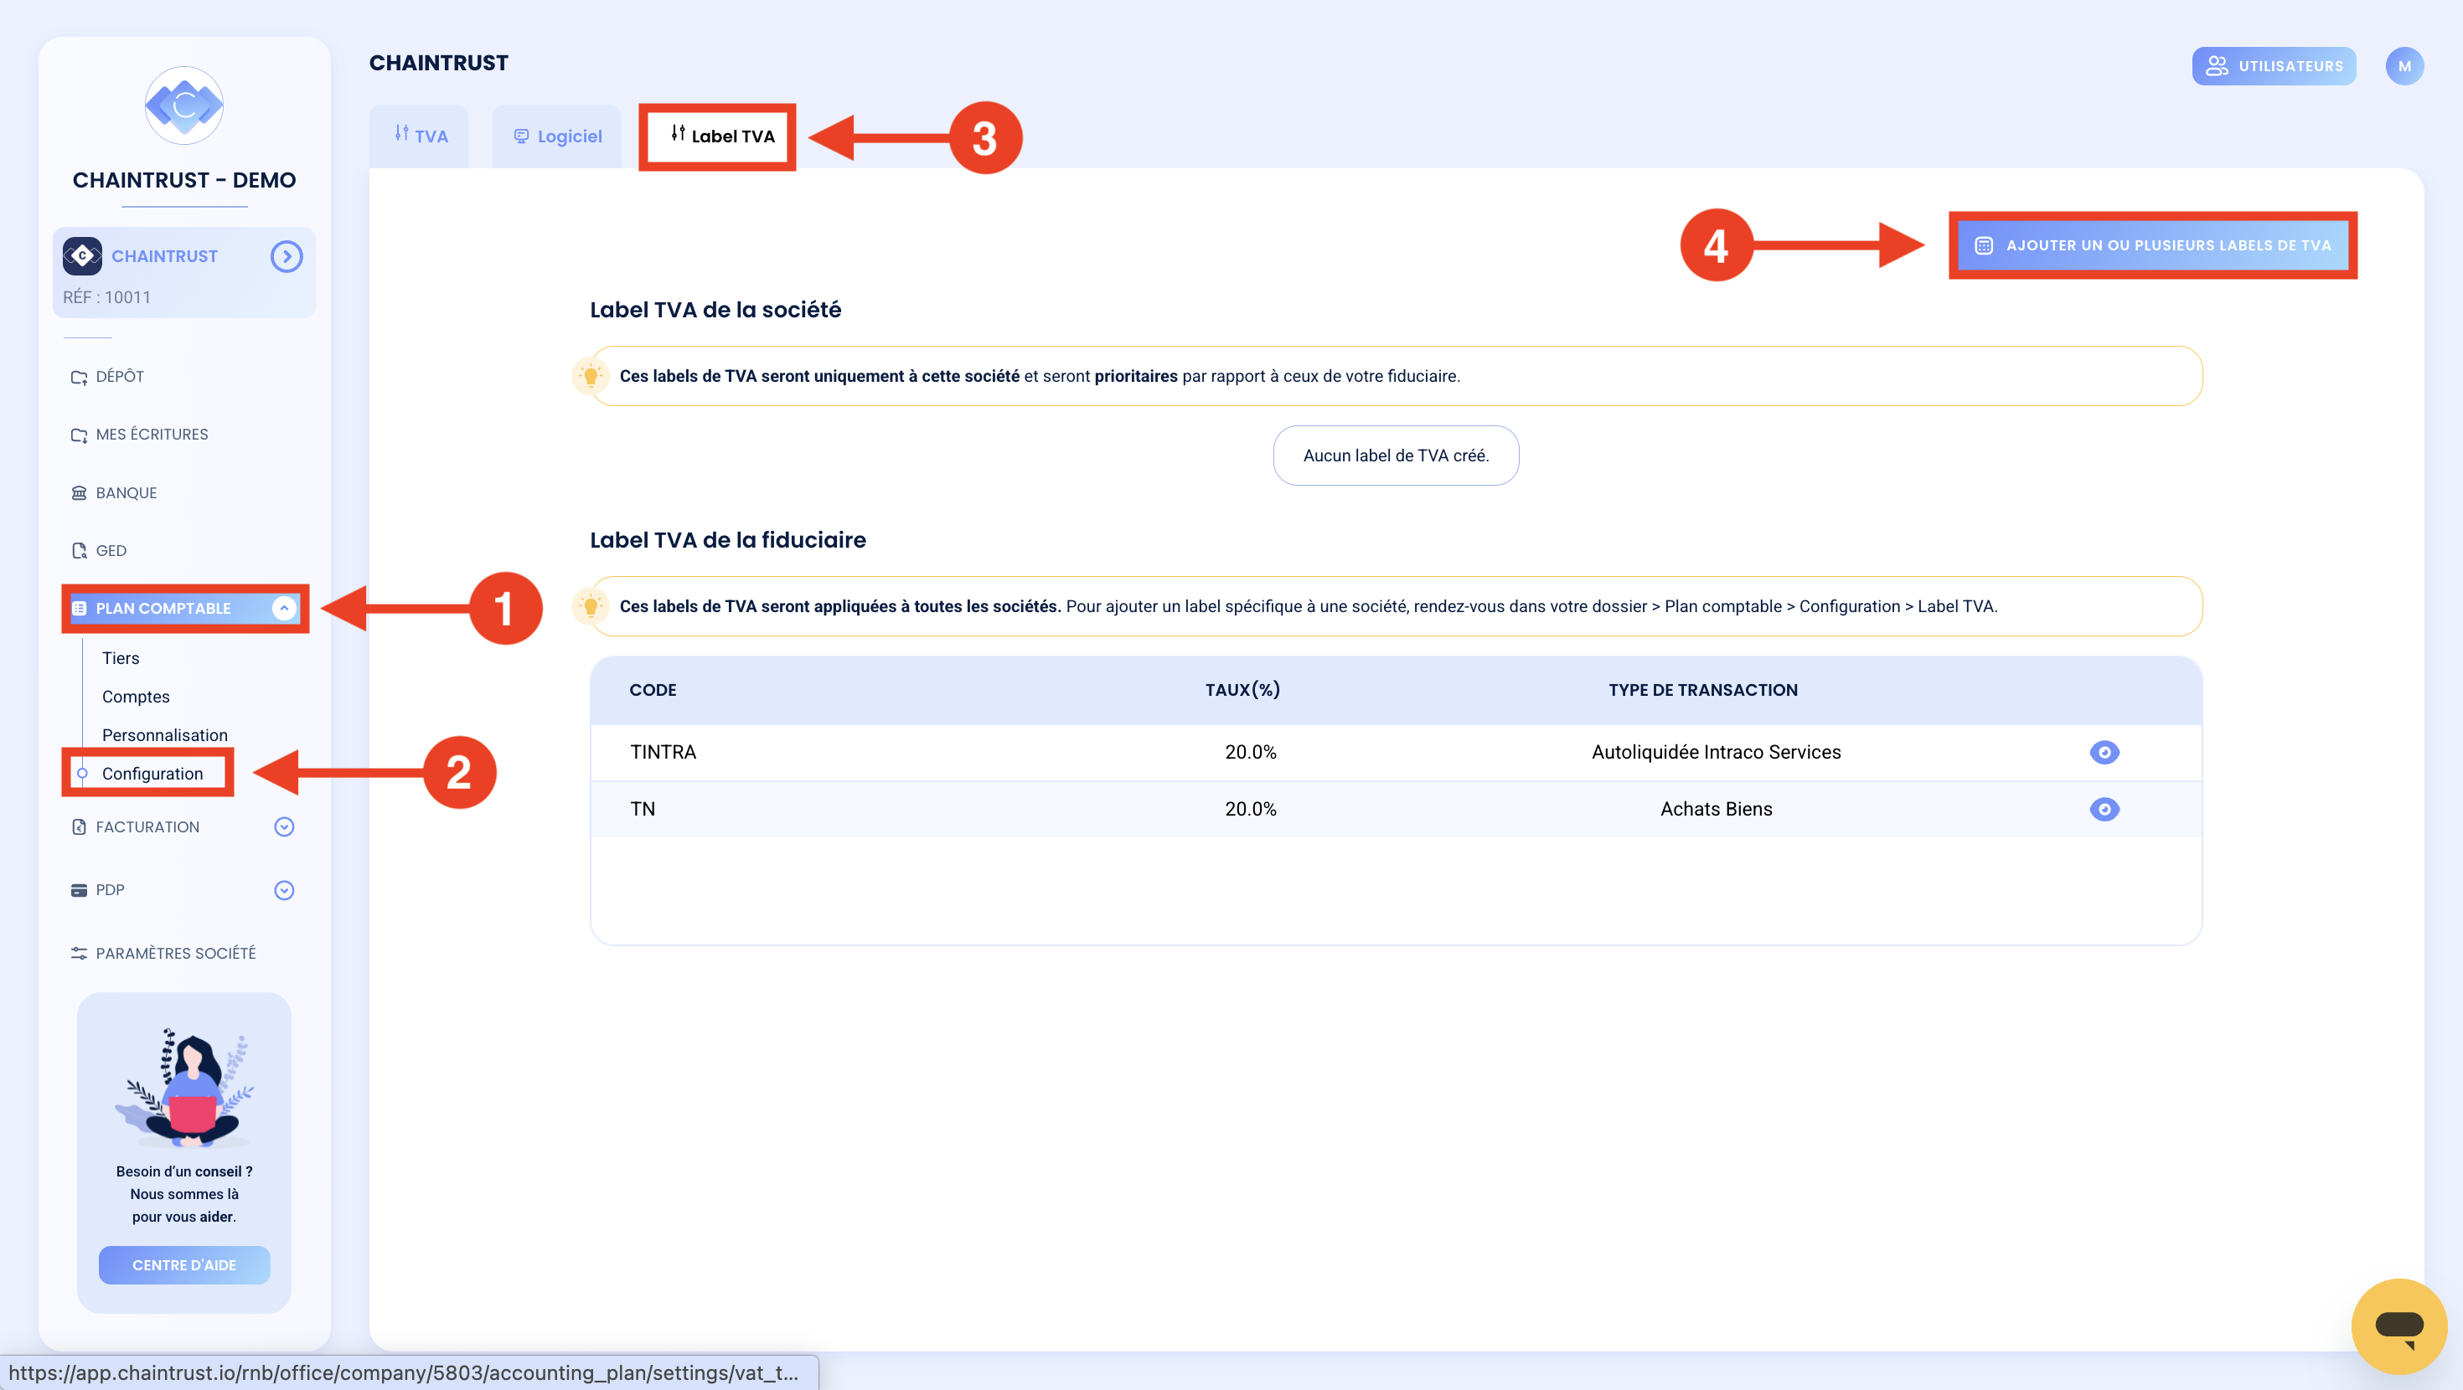Expand the PDP chevron

click(284, 890)
